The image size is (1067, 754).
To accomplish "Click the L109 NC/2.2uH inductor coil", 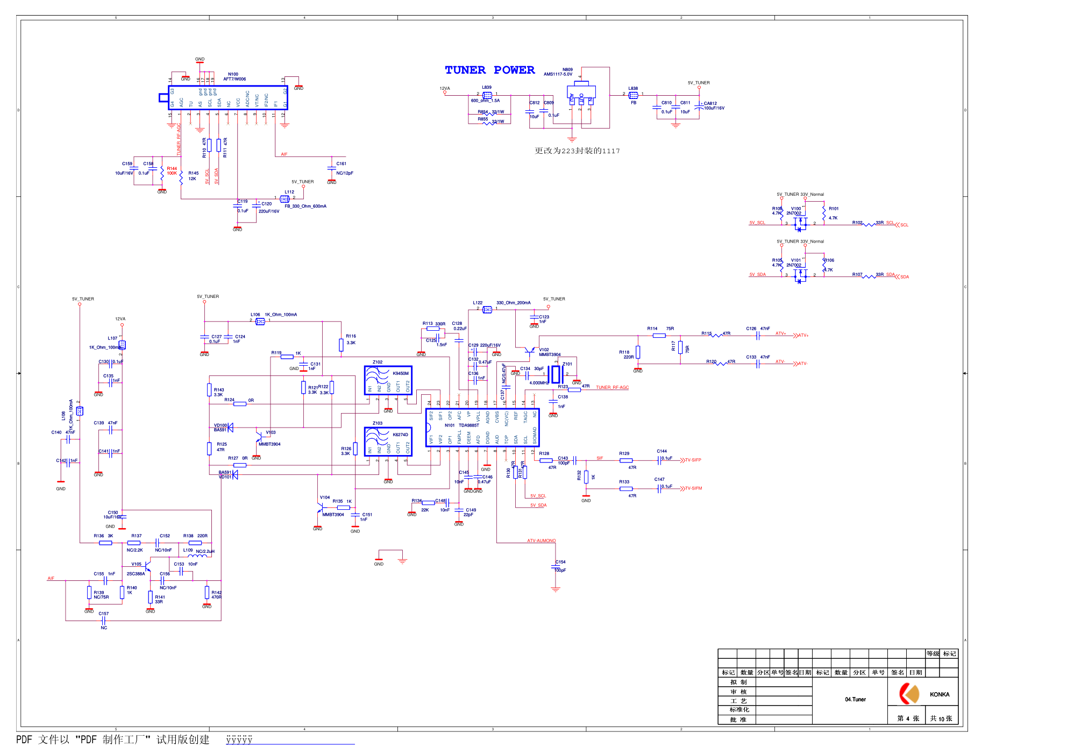I will pos(197,556).
